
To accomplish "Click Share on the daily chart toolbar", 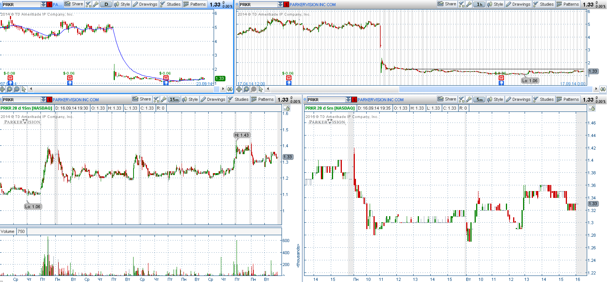I will pos(74,4).
